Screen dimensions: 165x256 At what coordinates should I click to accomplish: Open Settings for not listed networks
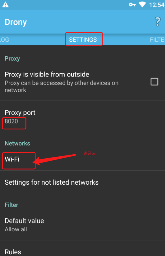pos(51,182)
